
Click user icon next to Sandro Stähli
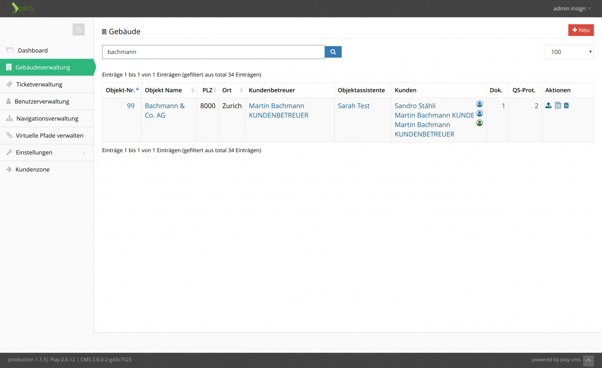pos(480,104)
